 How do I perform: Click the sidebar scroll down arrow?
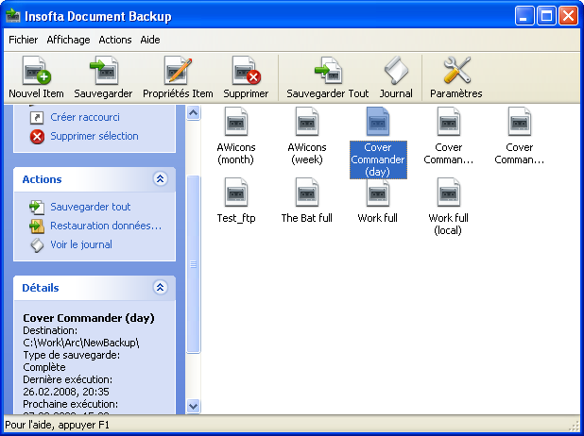click(194, 406)
